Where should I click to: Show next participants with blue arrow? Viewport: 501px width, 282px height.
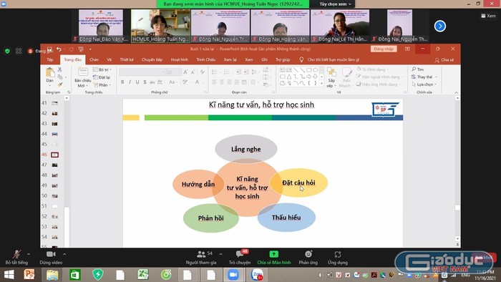[x=440, y=26]
